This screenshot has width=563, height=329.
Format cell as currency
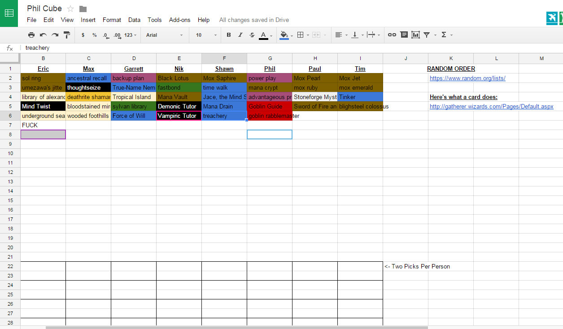[x=83, y=35]
